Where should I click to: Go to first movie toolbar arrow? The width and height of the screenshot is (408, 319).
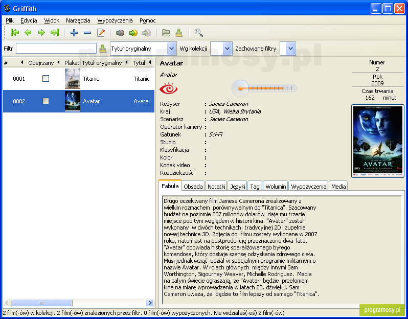(14, 33)
